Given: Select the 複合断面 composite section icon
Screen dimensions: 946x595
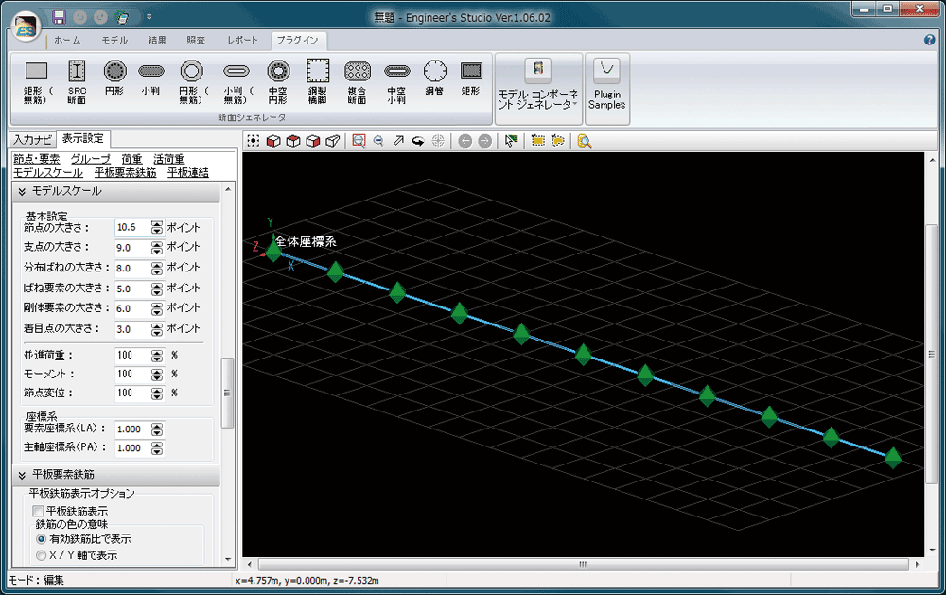Looking at the screenshot, I should 358,78.
